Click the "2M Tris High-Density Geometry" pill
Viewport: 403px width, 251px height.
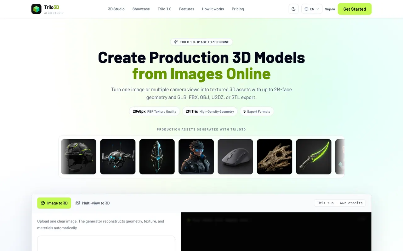[x=210, y=111]
